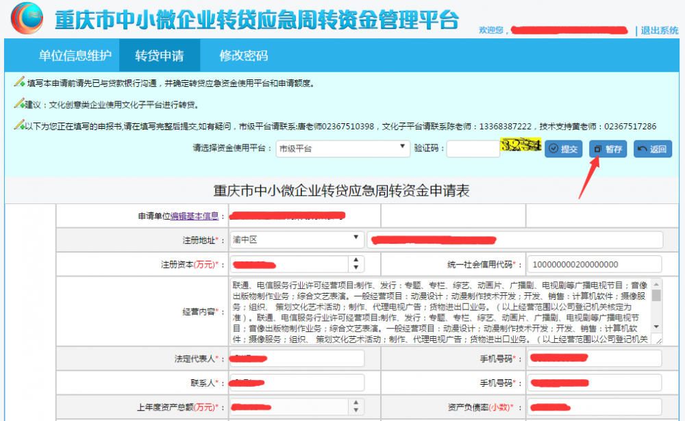Expand the 注册地址 district dropdown 渝中区

pos(297,240)
